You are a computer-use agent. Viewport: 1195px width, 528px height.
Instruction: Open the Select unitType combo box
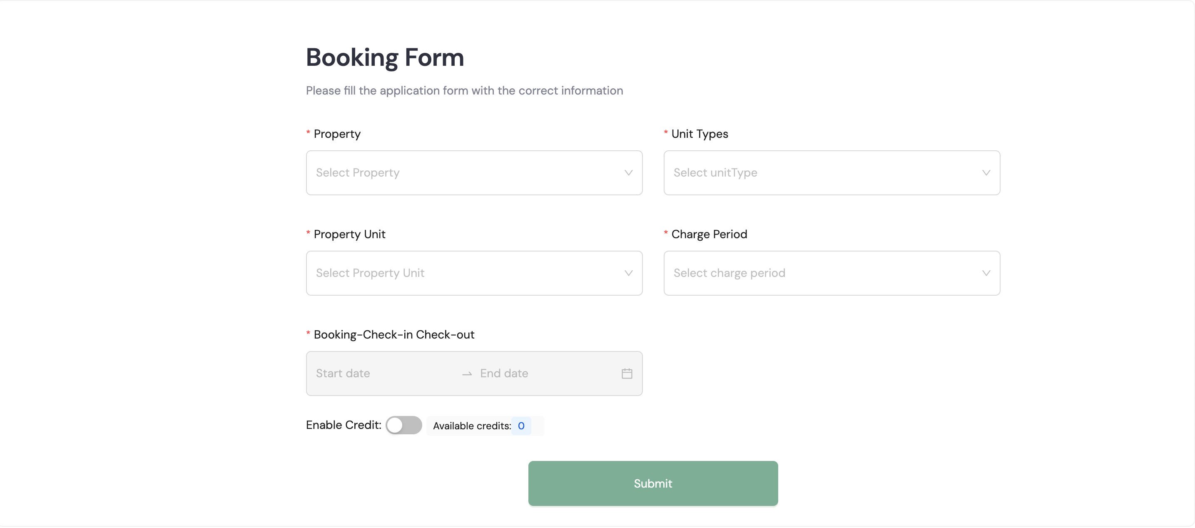(x=821, y=172)
